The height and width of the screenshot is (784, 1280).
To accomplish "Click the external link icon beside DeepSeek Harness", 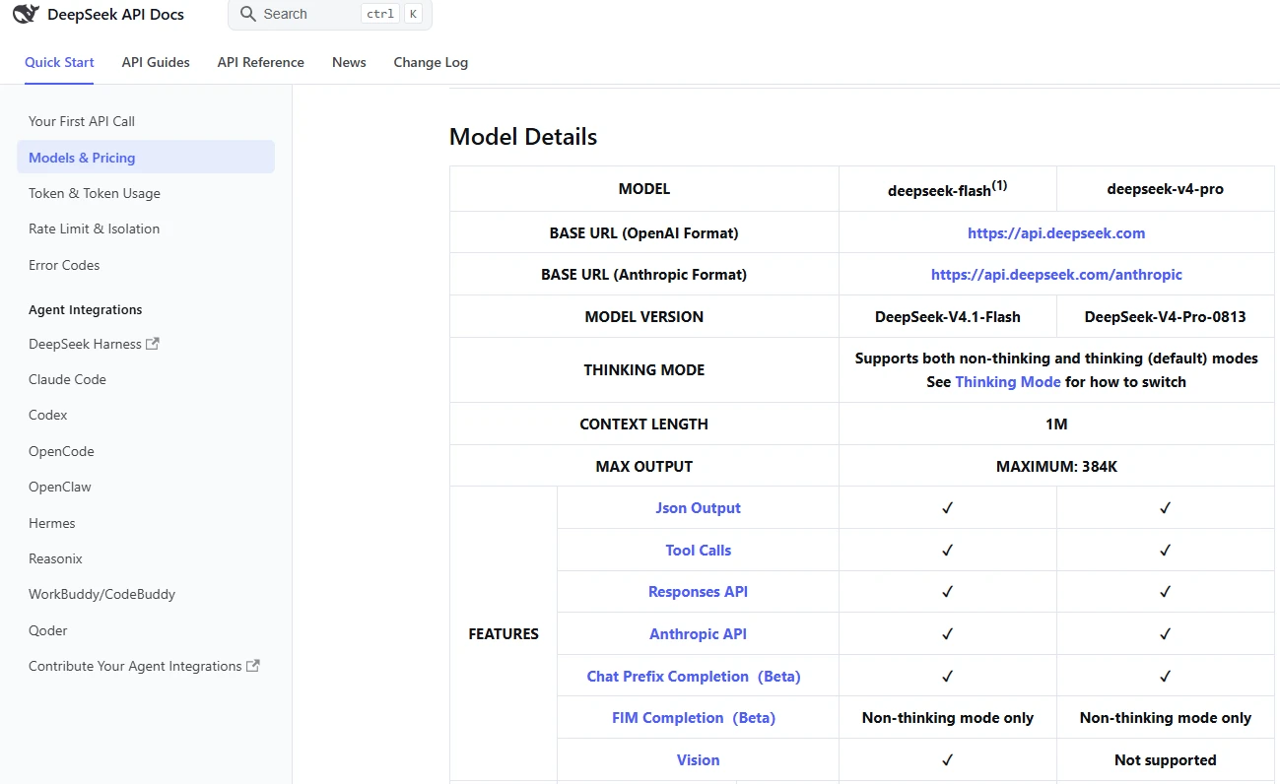I will (153, 344).
